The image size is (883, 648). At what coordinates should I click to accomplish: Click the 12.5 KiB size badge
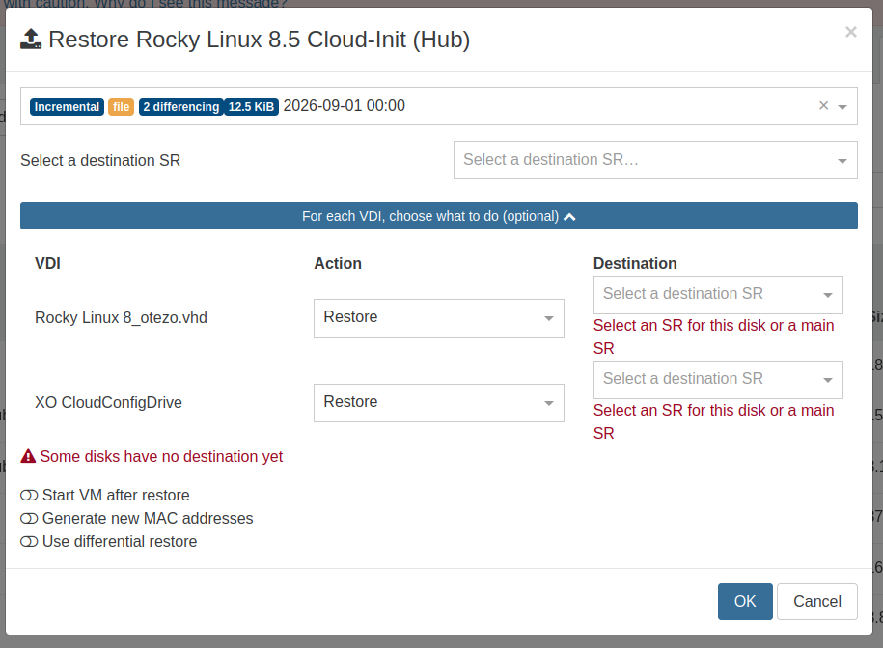[251, 107]
